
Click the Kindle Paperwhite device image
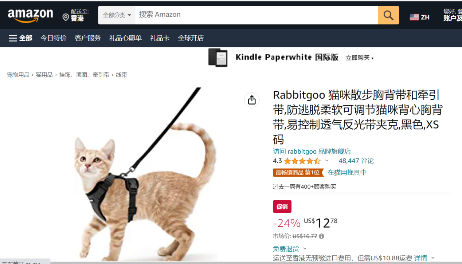218,58
